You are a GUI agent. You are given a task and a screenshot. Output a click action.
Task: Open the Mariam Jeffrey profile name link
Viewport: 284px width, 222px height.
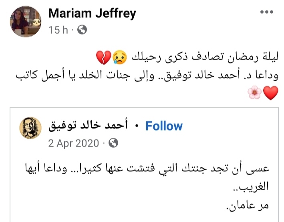tap(92, 13)
